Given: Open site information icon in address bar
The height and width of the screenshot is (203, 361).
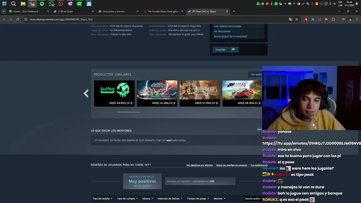Looking at the screenshot, I should coord(26,19).
